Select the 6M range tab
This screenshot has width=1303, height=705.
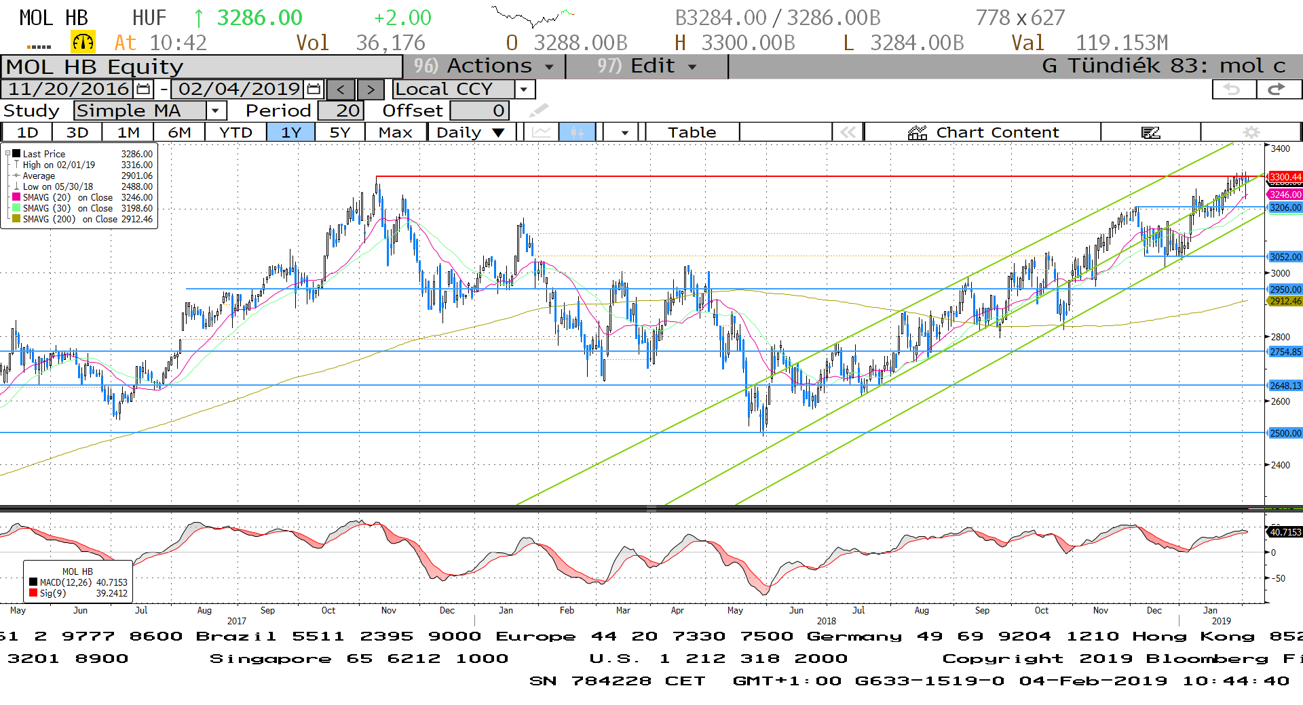tap(179, 132)
